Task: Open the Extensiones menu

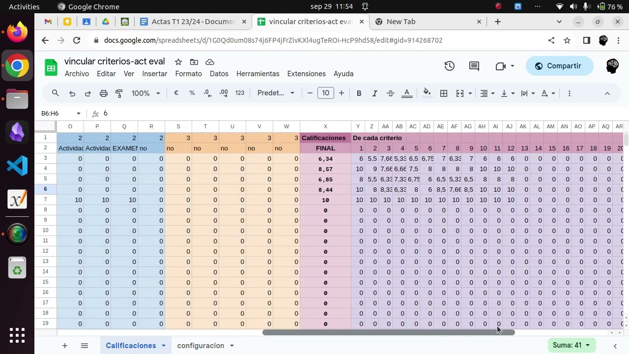Action: (x=307, y=74)
